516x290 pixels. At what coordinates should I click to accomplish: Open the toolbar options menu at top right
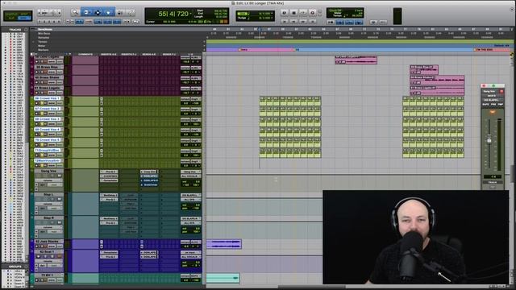pyautogui.click(x=512, y=9)
